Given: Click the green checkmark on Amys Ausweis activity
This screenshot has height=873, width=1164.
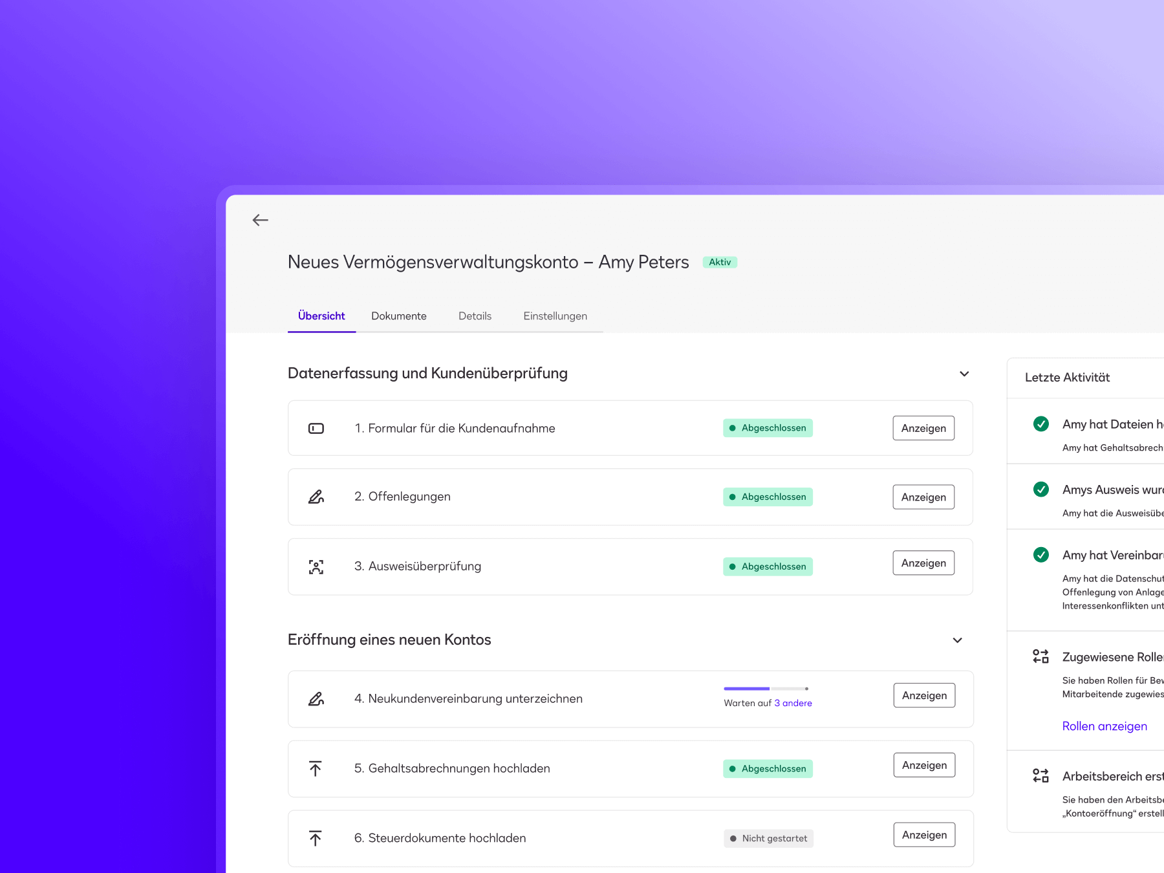Looking at the screenshot, I should click(x=1041, y=490).
